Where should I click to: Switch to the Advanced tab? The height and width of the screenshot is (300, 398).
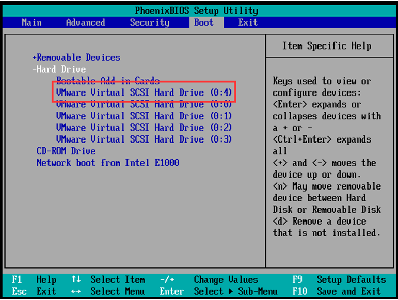tap(86, 23)
